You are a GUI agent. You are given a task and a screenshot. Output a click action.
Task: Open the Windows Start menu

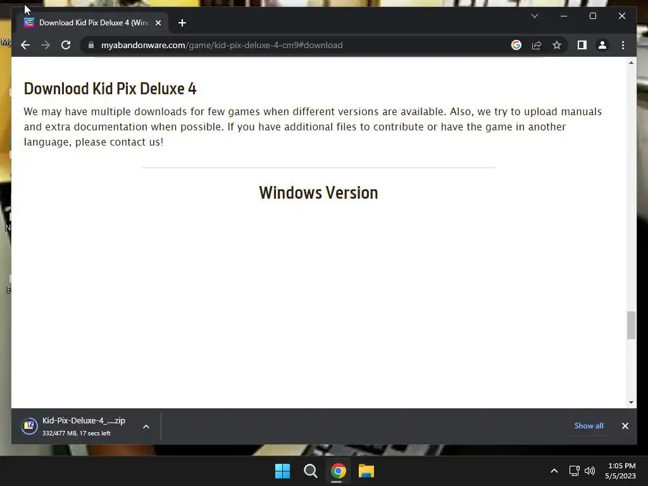click(282, 471)
